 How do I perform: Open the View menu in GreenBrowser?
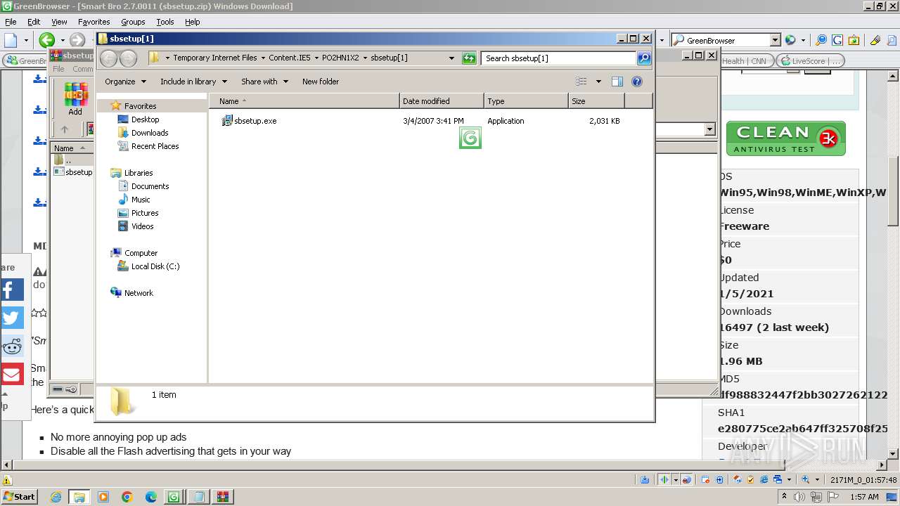tap(59, 22)
